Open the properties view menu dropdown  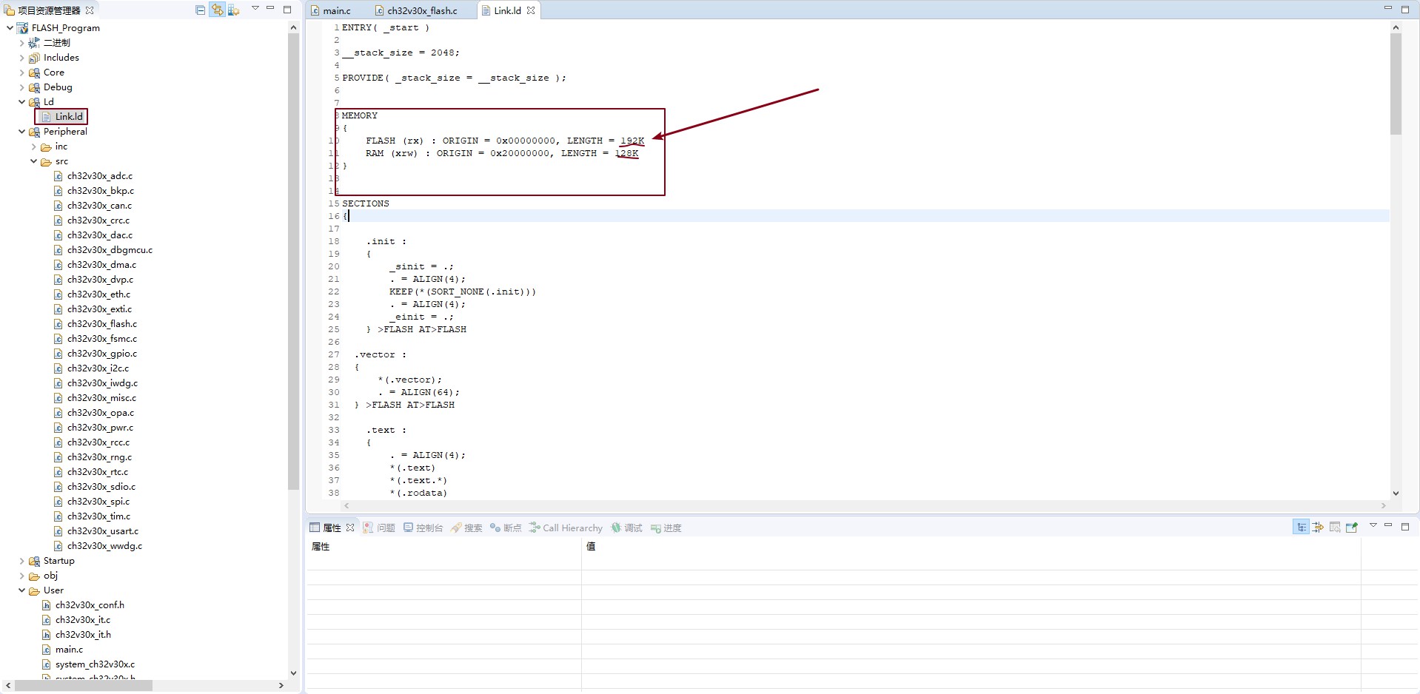pos(1373,525)
